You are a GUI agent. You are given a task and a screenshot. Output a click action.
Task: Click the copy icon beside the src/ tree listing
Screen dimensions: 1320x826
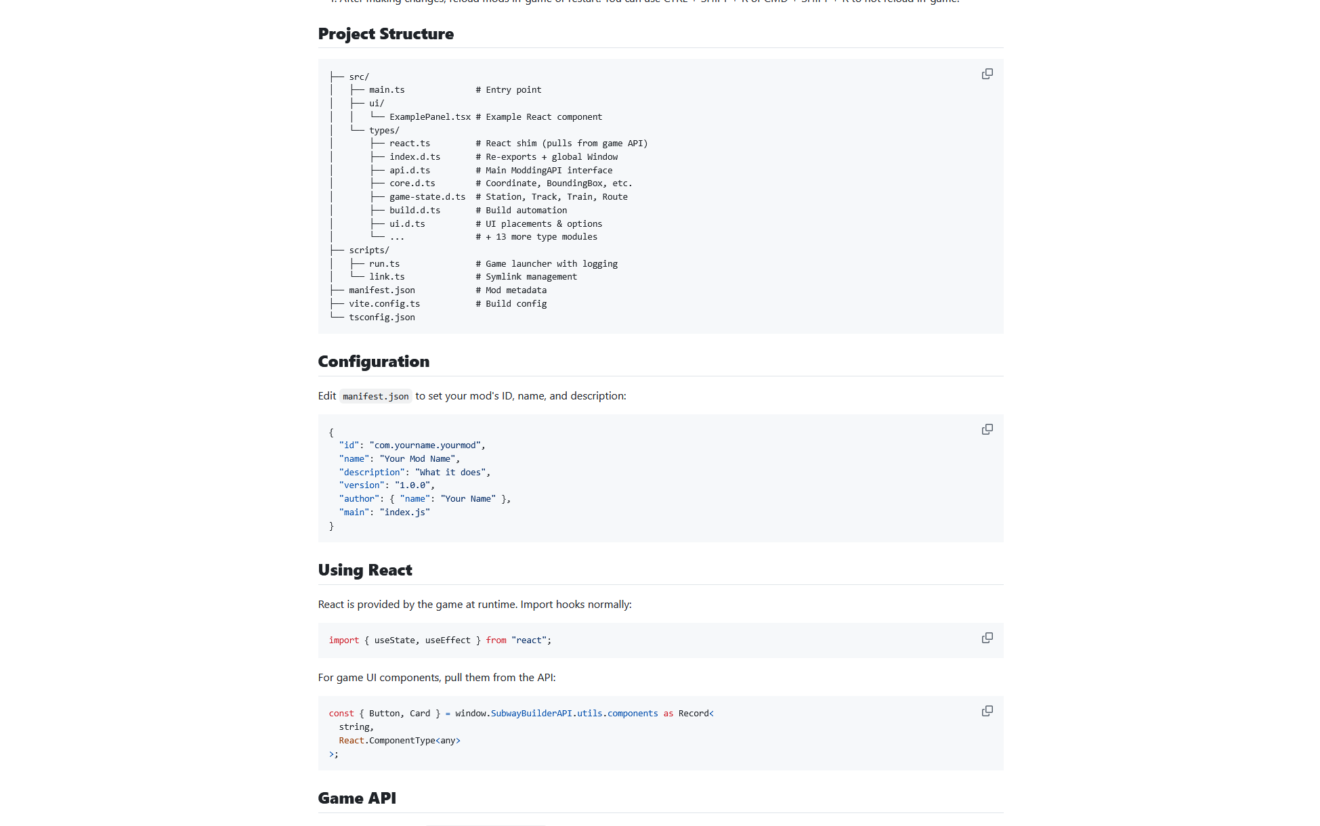[x=987, y=73]
